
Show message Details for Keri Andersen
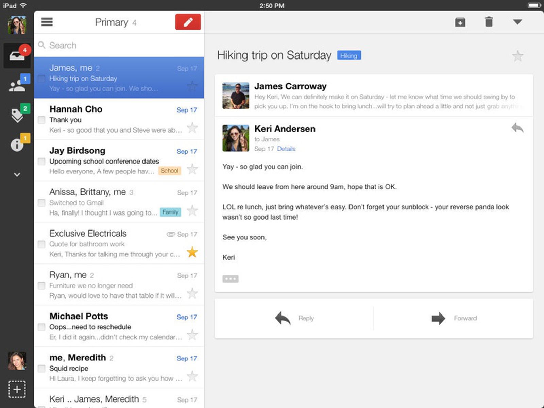286,149
